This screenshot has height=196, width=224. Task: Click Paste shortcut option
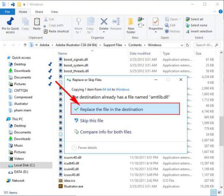point(56,31)
